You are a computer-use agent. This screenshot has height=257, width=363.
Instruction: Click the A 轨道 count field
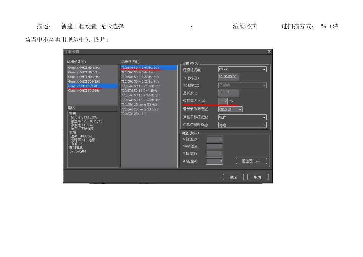pyautogui.click(x=214, y=161)
